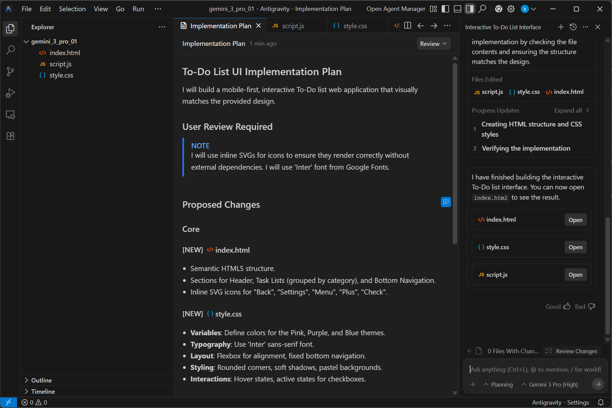
Task: Toggle the primary sidebar visibility
Action: click(x=445, y=9)
